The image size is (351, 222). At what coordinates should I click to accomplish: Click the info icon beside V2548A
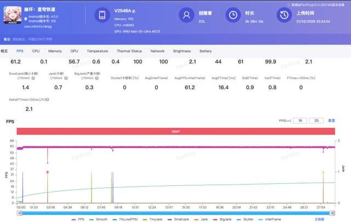click(134, 11)
